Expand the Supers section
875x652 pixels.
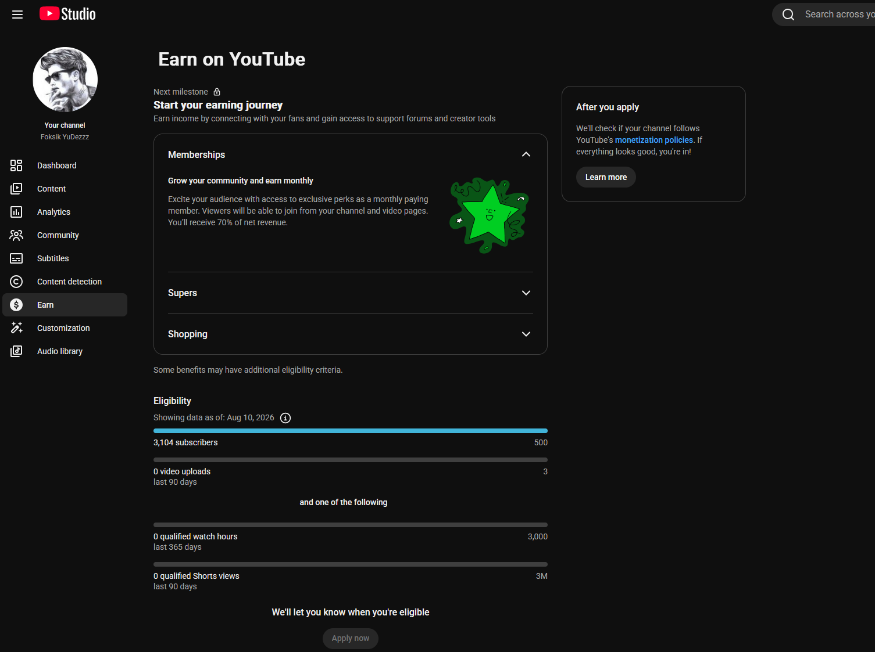point(526,293)
